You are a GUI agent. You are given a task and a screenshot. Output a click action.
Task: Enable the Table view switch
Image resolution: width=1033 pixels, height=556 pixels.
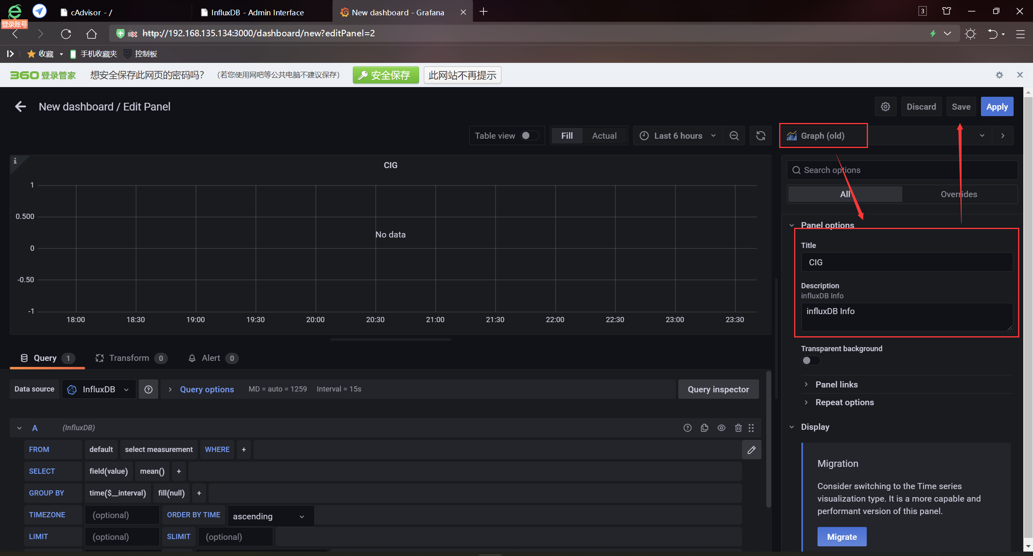coord(529,136)
